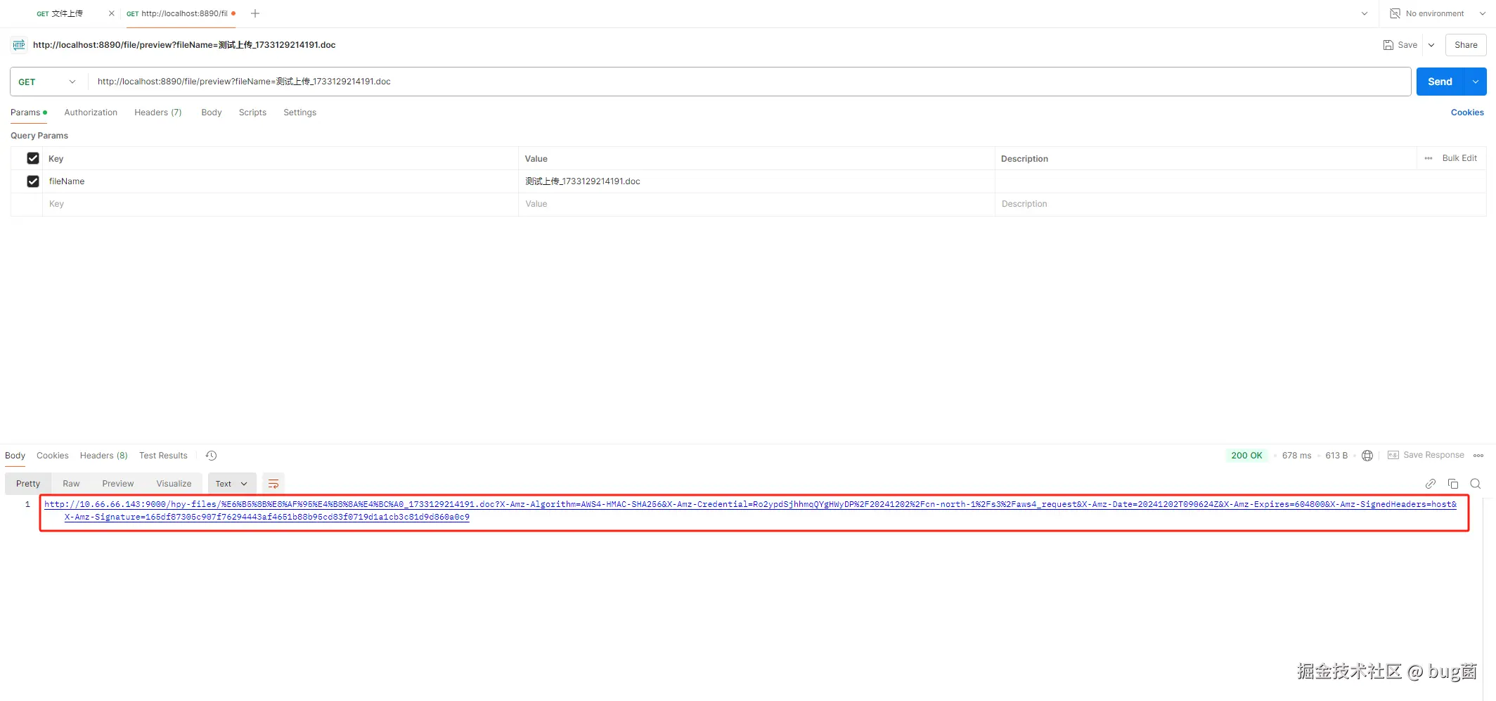Image resolution: width=1496 pixels, height=701 pixels.
Task: Click the empty Value placeholder field
Action: click(x=756, y=204)
